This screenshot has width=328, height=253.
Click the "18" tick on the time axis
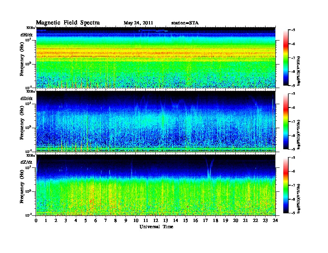click(215, 221)
